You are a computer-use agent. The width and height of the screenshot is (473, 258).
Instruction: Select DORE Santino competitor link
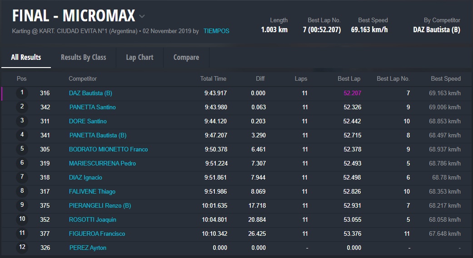pos(88,122)
